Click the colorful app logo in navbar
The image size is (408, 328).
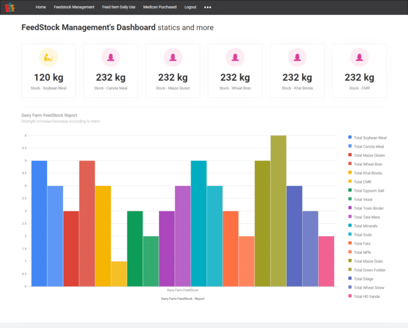tap(10, 7)
